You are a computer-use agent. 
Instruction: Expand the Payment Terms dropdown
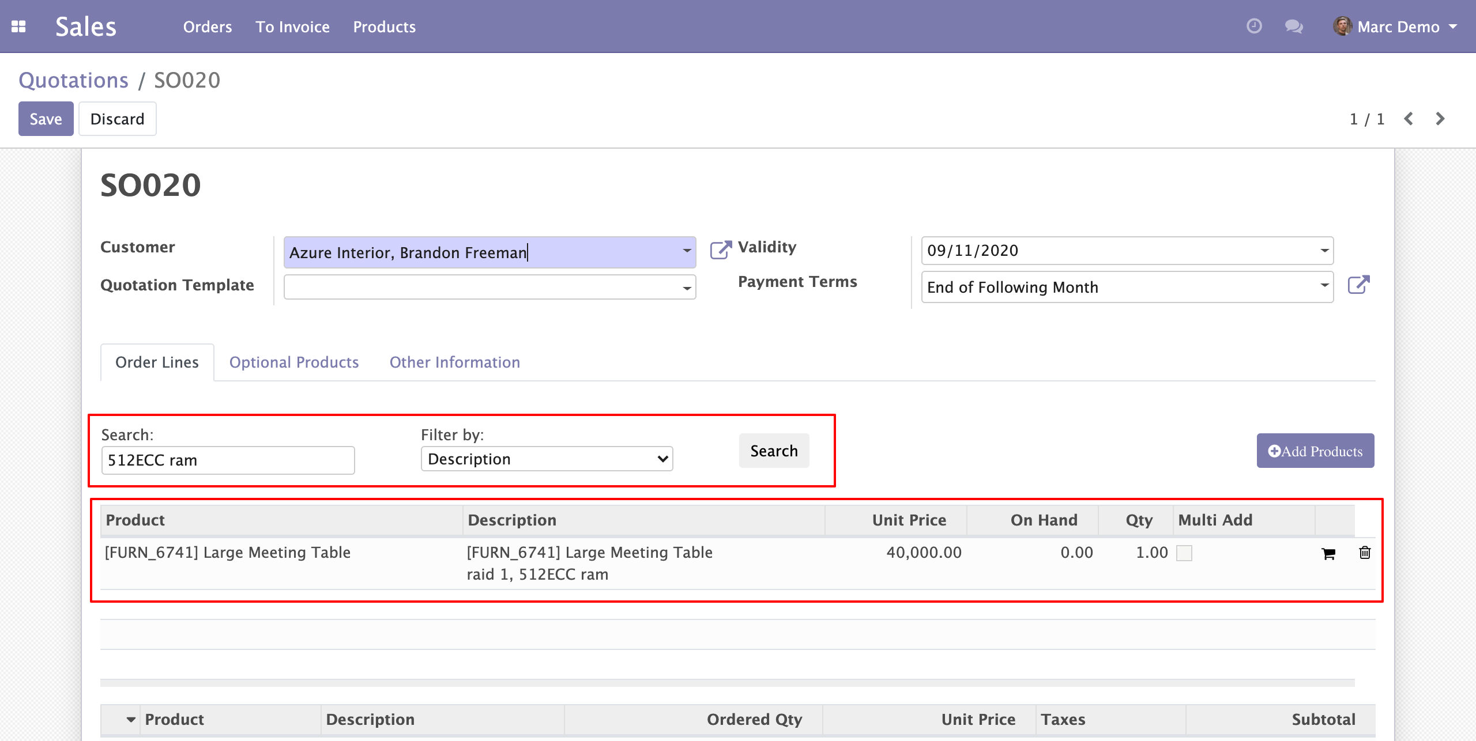(1324, 286)
